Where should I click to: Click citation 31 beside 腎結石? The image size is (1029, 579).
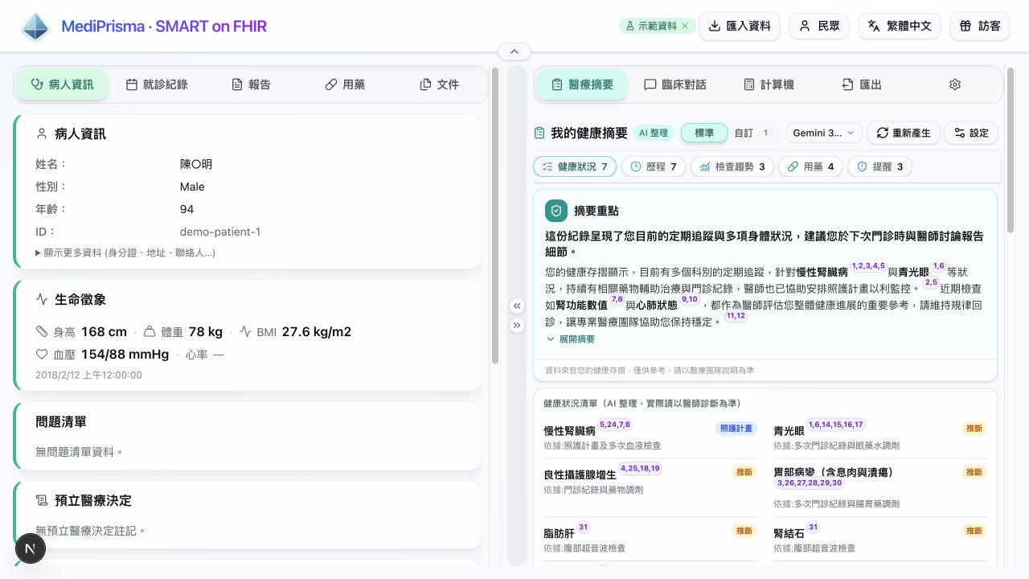813,528
